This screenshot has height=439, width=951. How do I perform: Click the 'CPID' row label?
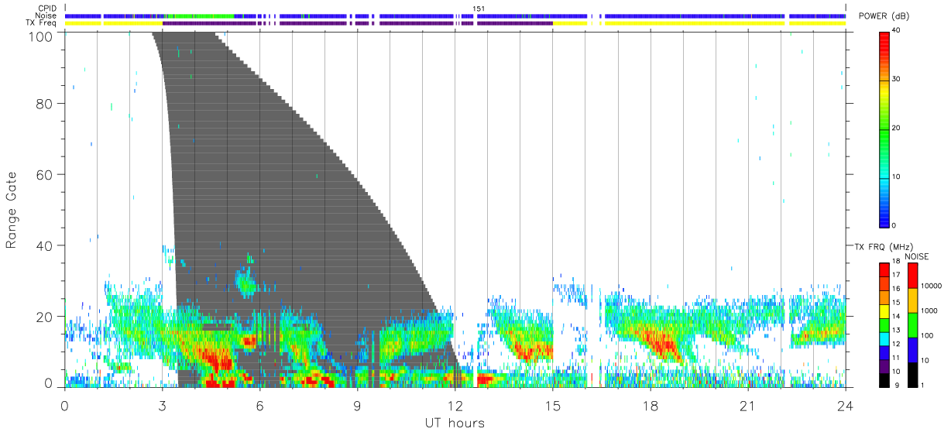click(47, 9)
